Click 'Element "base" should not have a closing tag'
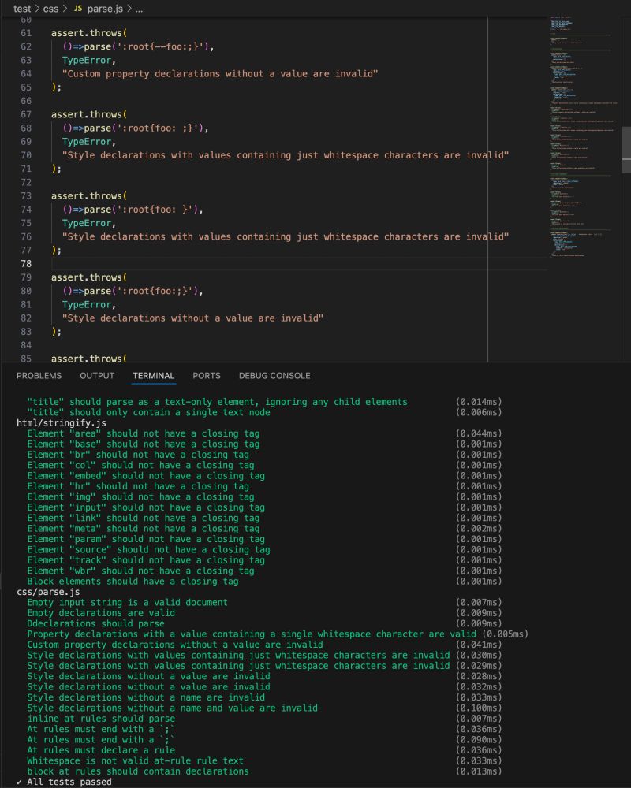Image resolution: width=631 pixels, height=788 pixels. click(x=144, y=444)
